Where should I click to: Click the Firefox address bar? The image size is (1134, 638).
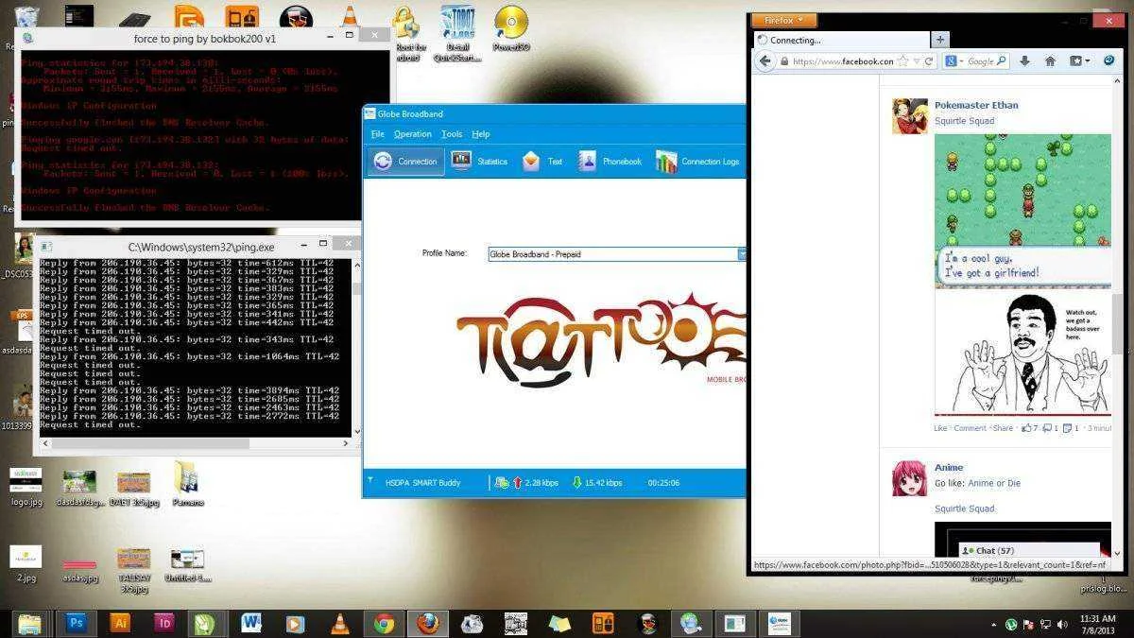point(843,61)
